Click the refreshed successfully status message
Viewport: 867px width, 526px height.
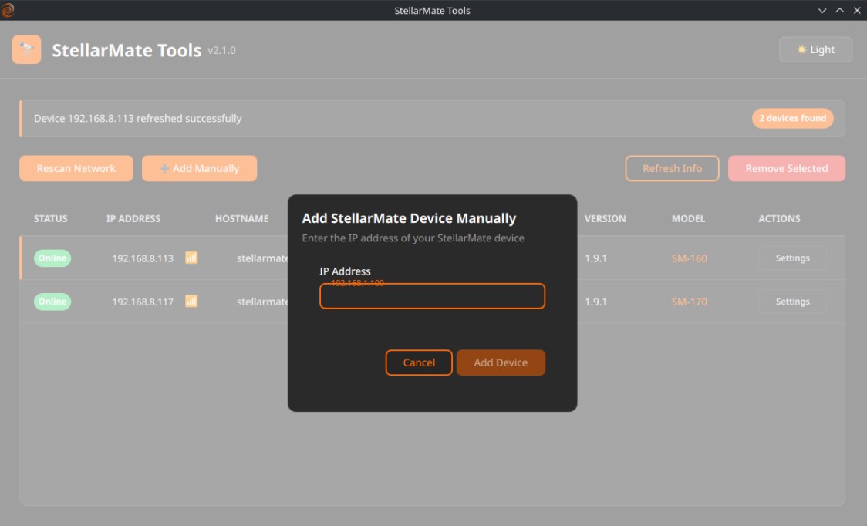click(137, 118)
